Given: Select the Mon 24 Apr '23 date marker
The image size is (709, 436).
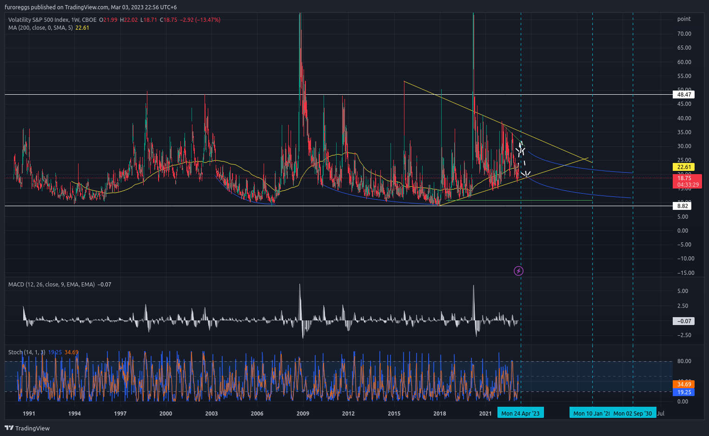Looking at the screenshot, I should click(520, 413).
